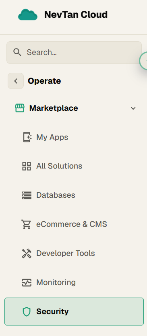
Task: Open Developer Tools category
Action: tap(74, 254)
